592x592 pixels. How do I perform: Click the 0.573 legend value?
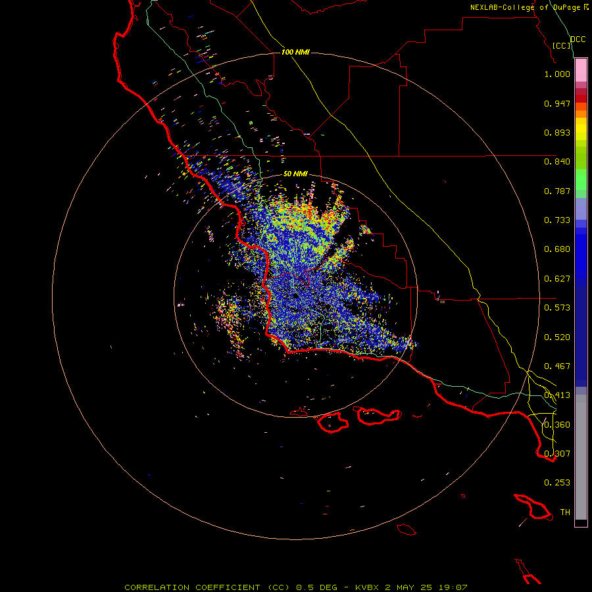pyautogui.click(x=557, y=308)
